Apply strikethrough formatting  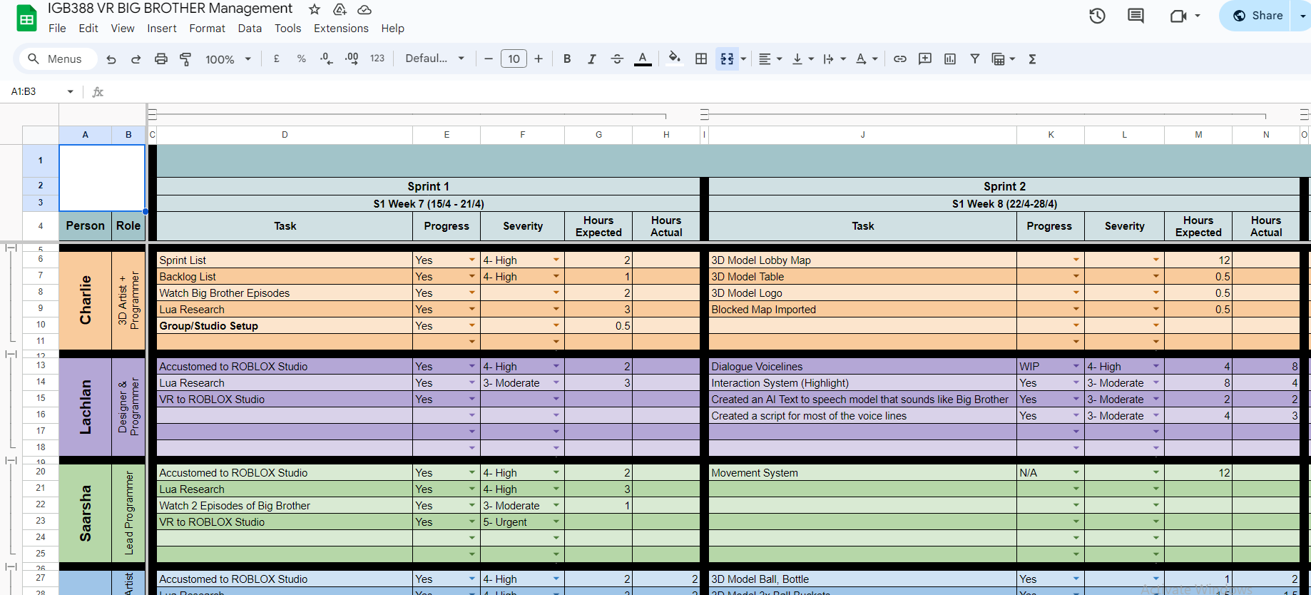click(617, 59)
